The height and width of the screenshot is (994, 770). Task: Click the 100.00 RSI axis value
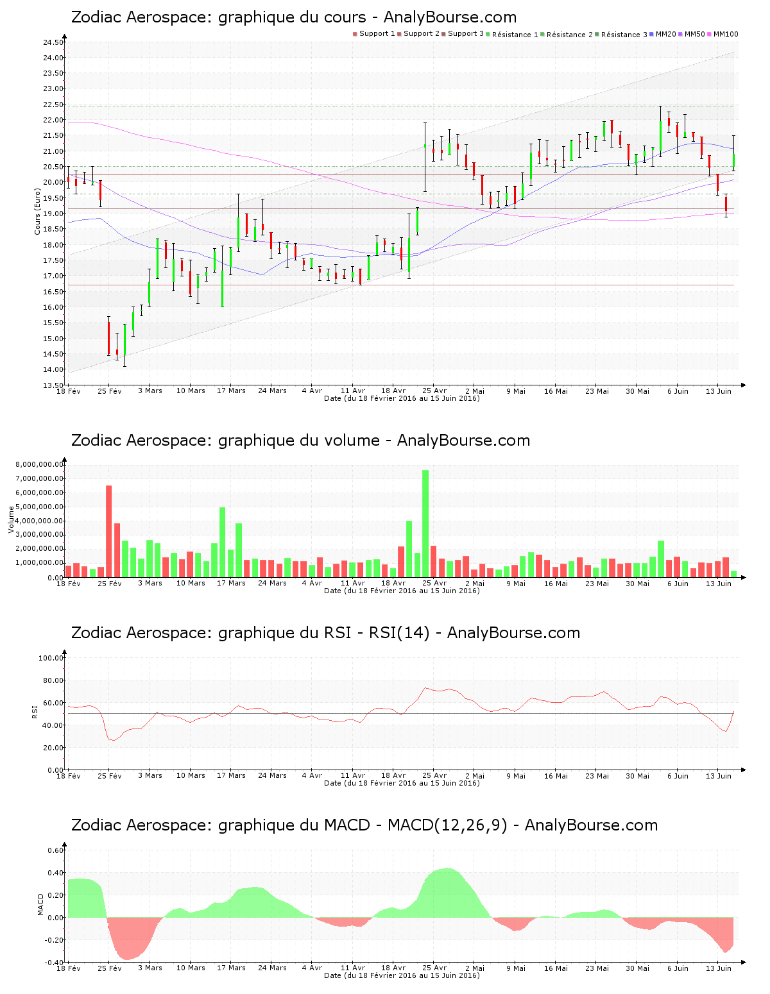click(51, 658)
